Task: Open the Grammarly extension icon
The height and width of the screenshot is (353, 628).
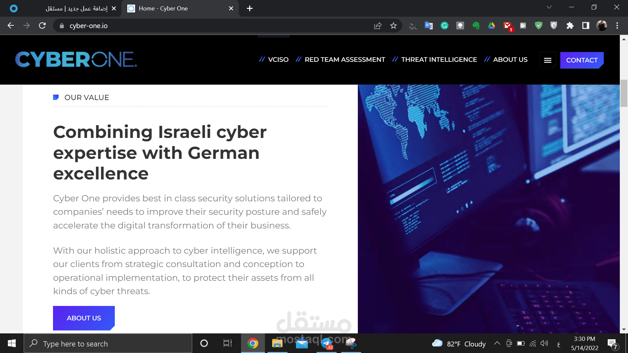Action: coord(444,25)
